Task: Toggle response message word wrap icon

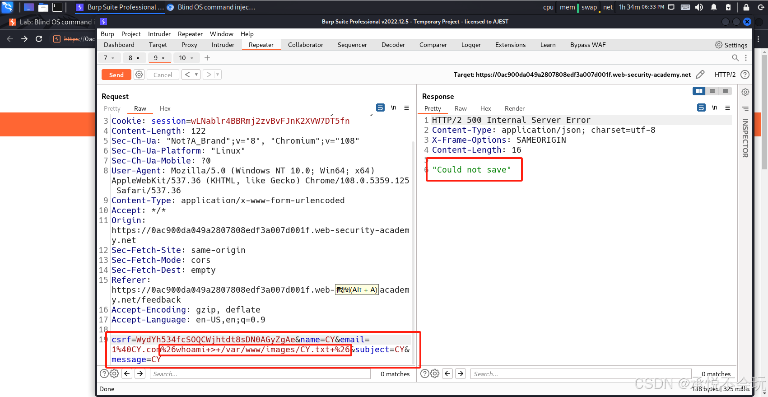Action: coord(701,107)
